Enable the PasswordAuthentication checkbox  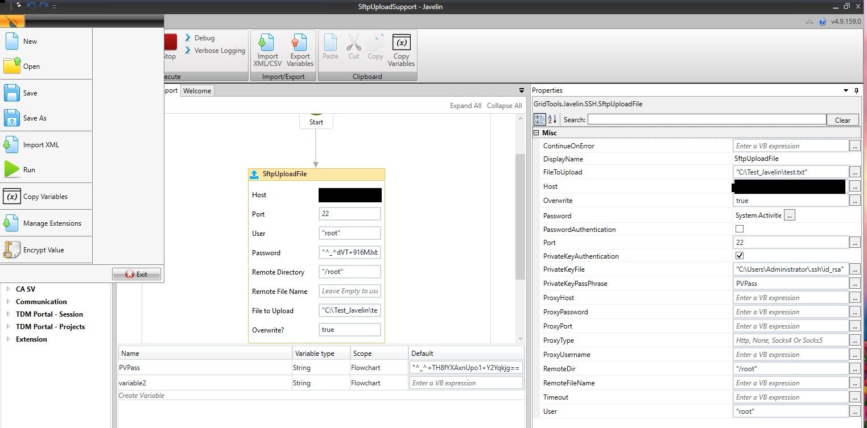tap(740, 229)
